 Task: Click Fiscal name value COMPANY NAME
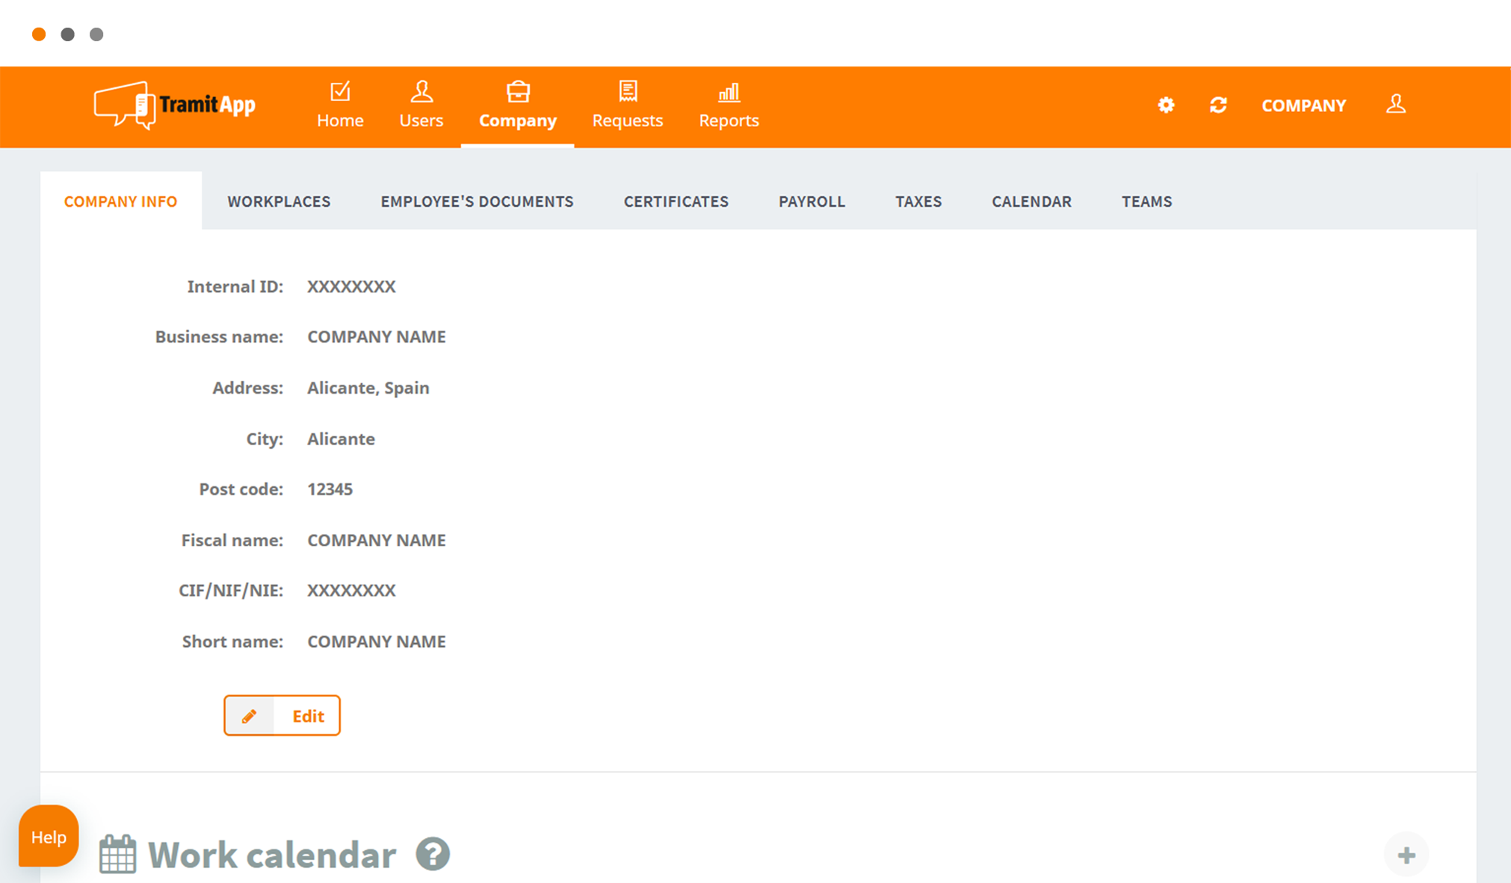(x=377, y=540)
